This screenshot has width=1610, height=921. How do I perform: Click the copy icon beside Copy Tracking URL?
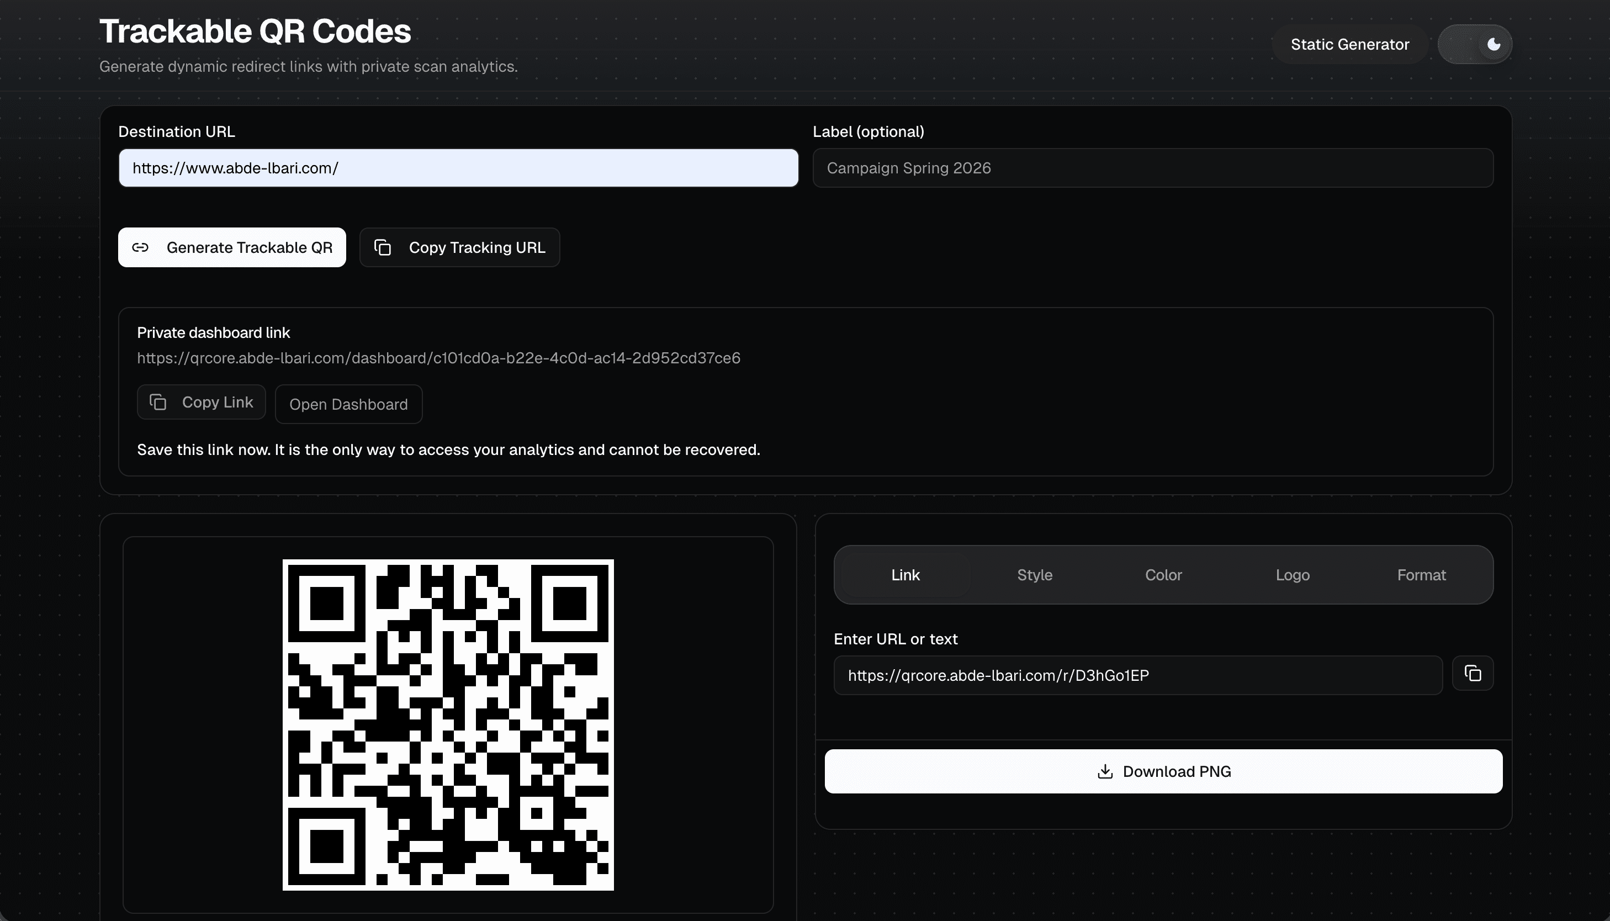(x=383, y=247)
